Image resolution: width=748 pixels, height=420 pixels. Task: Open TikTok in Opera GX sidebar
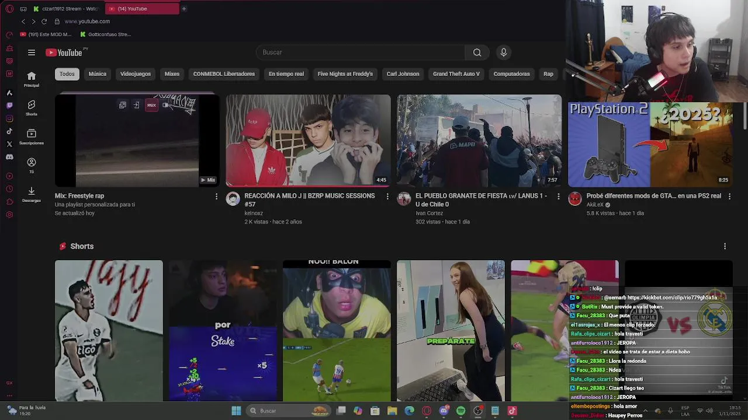tap(9, 131)
